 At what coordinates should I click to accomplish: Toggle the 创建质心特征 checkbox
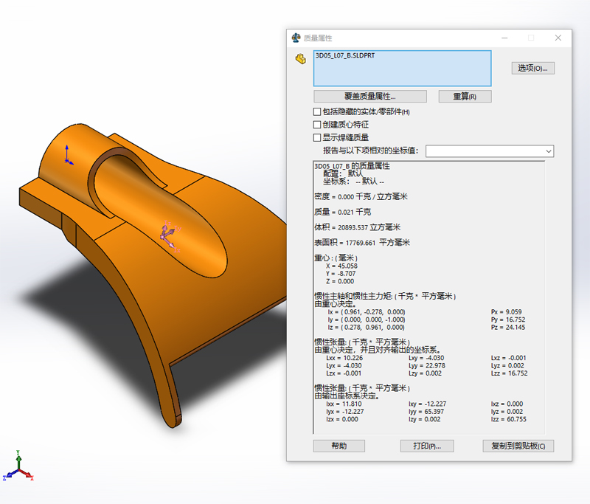[318, 125]
